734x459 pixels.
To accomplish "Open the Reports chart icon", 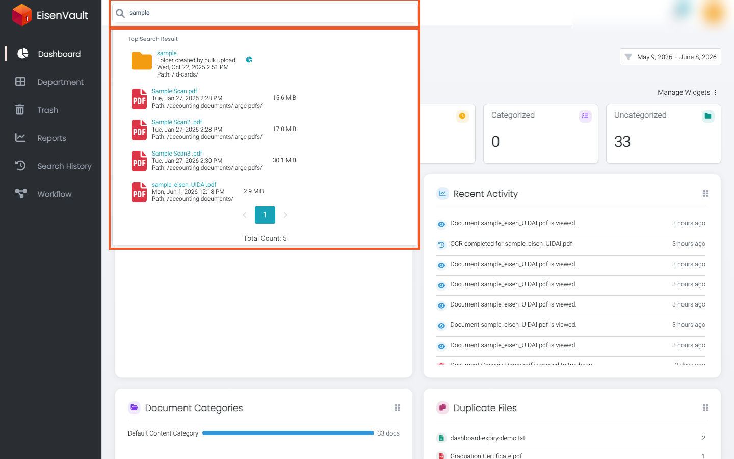I will (20, 138).
